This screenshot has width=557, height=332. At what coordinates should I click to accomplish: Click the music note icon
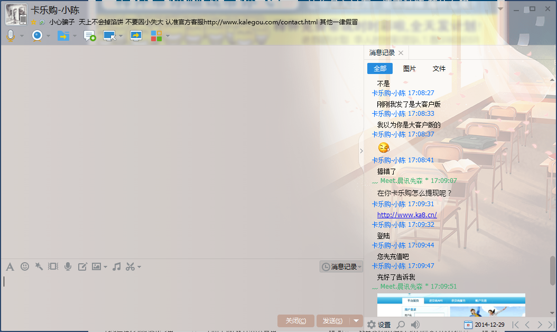pos(117,266)
